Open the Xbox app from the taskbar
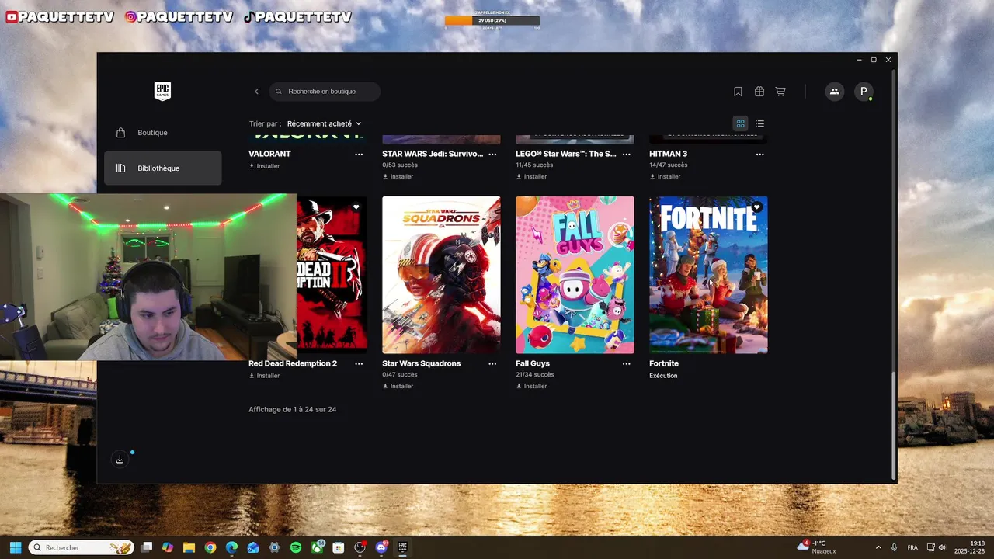 318,547
